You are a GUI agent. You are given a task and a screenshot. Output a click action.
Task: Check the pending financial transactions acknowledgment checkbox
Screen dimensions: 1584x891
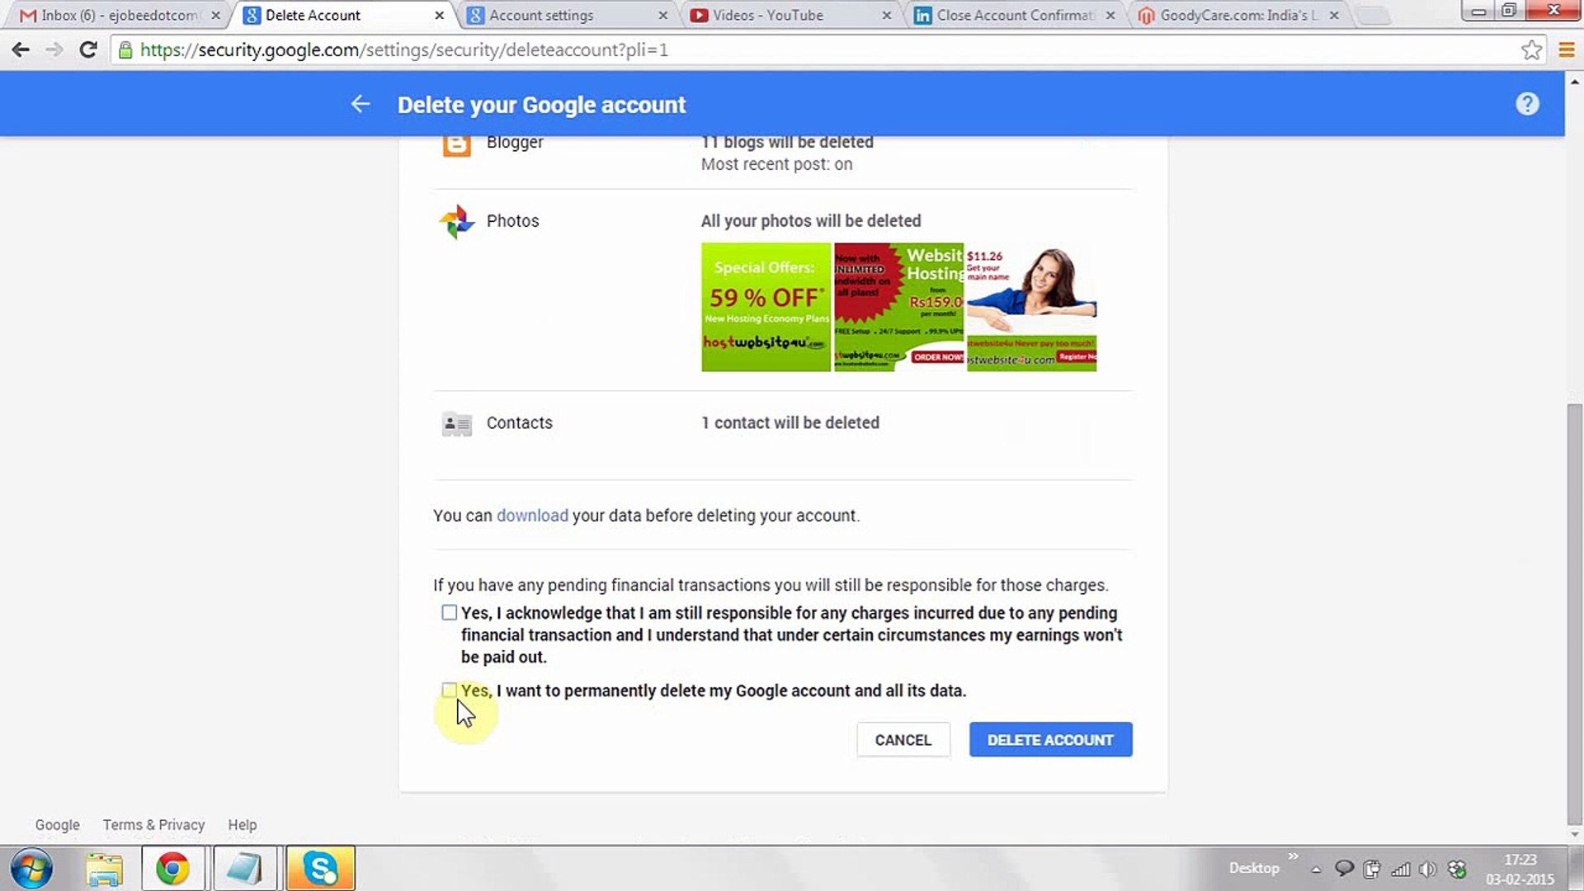449,612
